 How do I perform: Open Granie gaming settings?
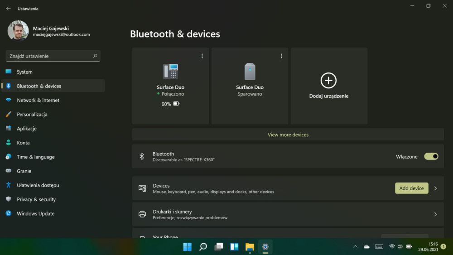click(x=53, y=171)
